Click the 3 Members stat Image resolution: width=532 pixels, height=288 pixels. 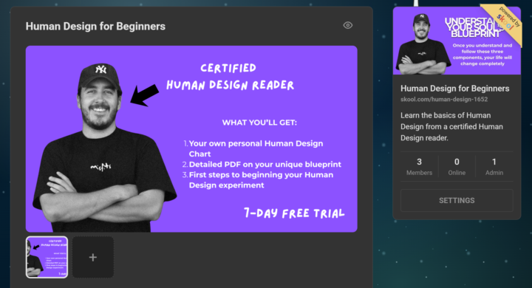(420, 167)
